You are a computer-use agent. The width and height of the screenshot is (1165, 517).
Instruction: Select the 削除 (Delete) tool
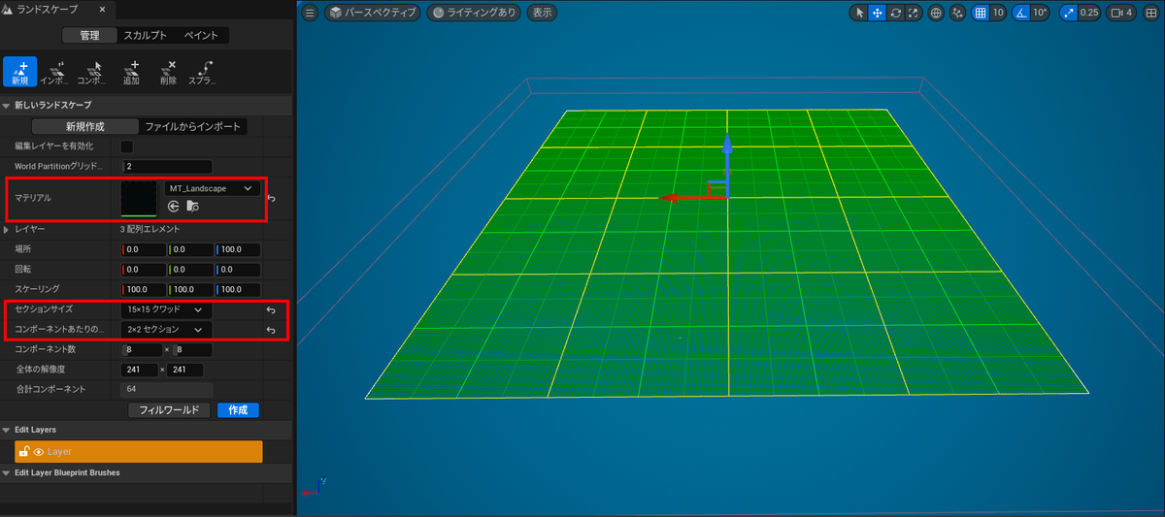click(x=168, y=72)
